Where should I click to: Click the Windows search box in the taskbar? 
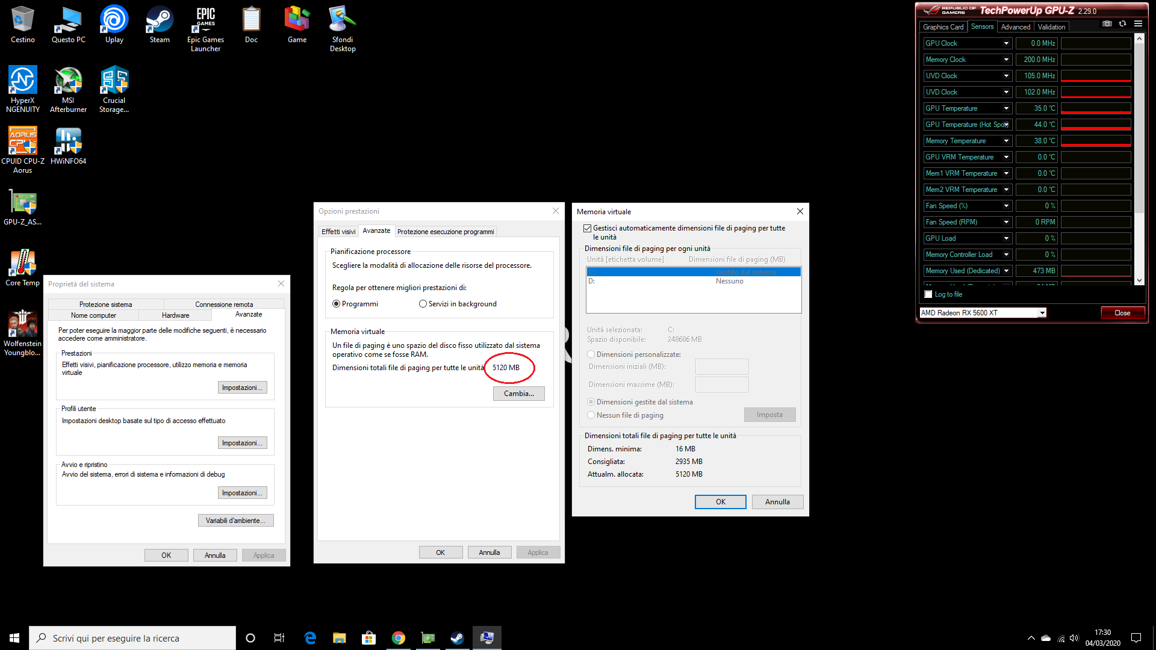(132, 638)
